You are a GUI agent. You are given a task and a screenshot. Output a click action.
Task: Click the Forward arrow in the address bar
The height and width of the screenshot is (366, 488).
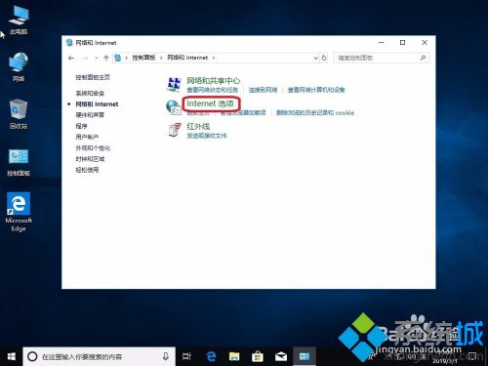[x=85, y=58]
